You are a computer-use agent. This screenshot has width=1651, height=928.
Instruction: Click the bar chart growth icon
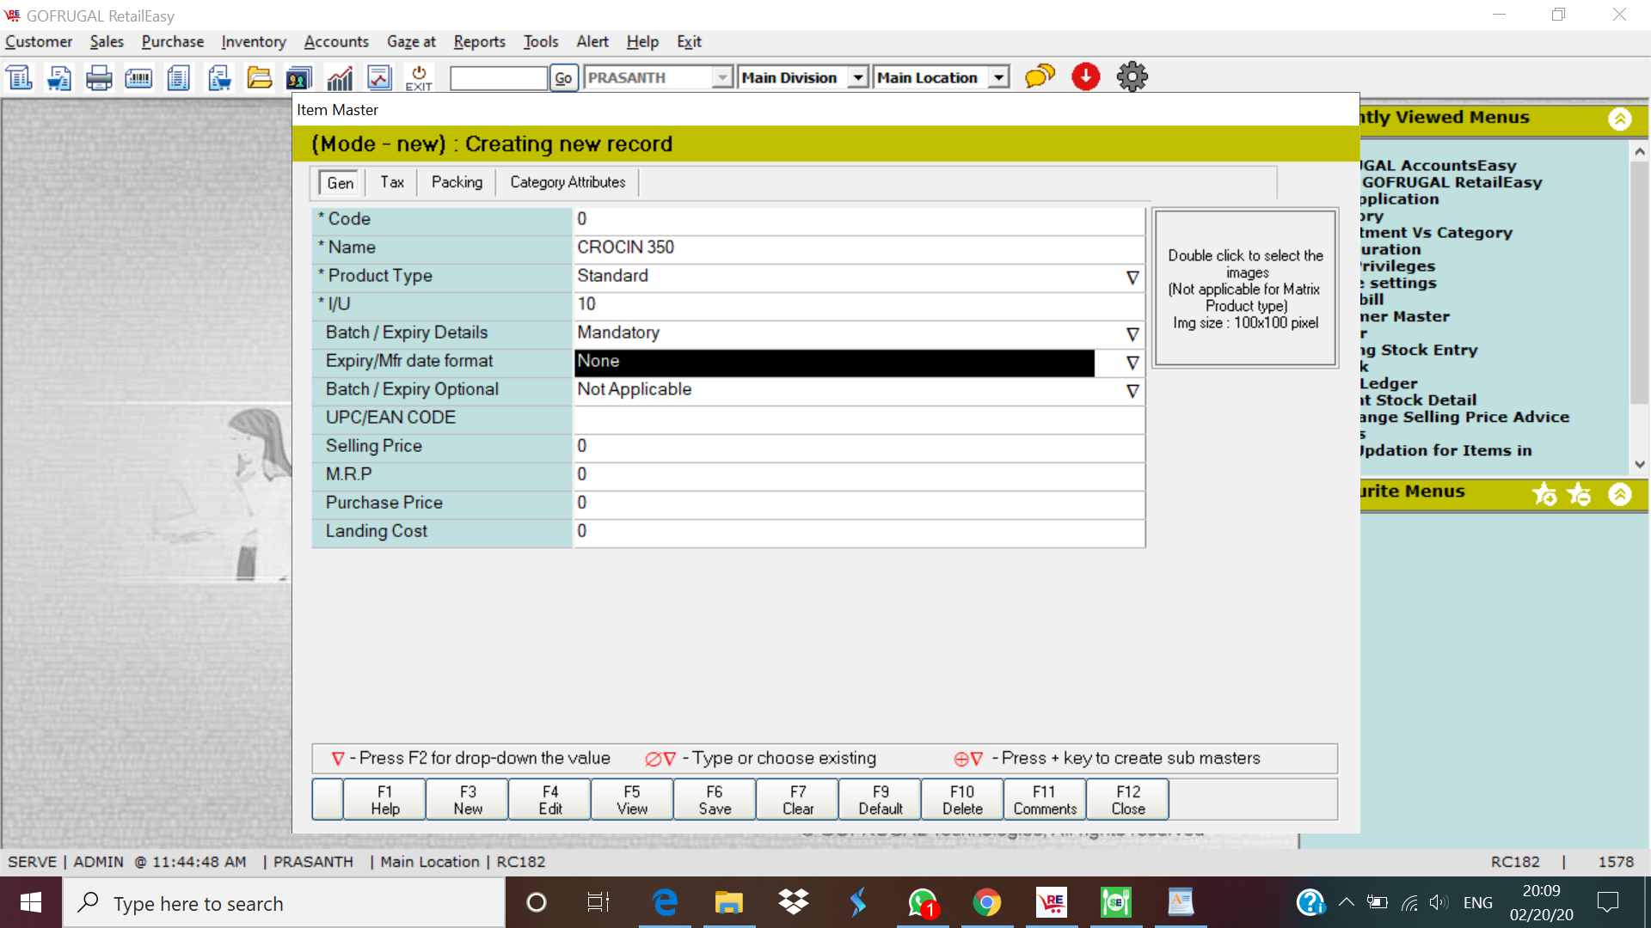click(340, 78)
